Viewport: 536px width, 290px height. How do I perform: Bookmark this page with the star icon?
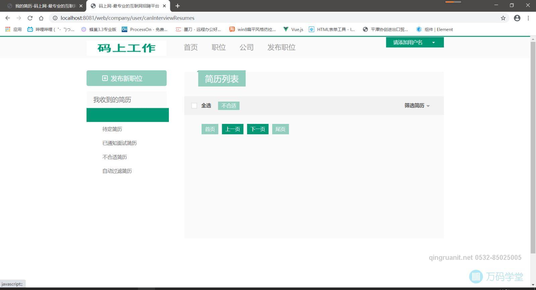point(503,18)
